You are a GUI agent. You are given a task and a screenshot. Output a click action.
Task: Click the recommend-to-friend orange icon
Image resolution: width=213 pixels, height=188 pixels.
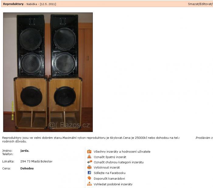click(x=89, y=178)
